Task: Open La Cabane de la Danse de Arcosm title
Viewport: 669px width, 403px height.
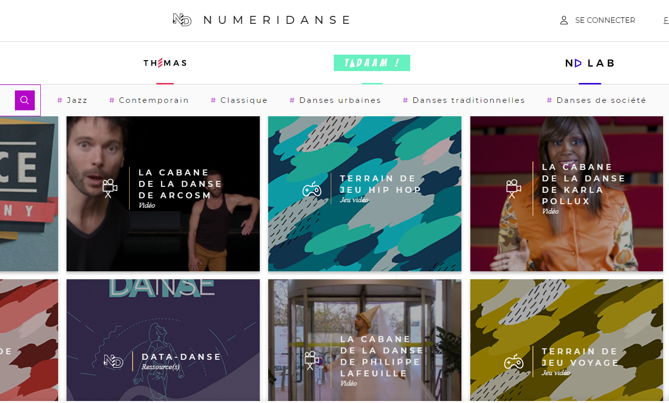Action: click(x=180, y=184)
